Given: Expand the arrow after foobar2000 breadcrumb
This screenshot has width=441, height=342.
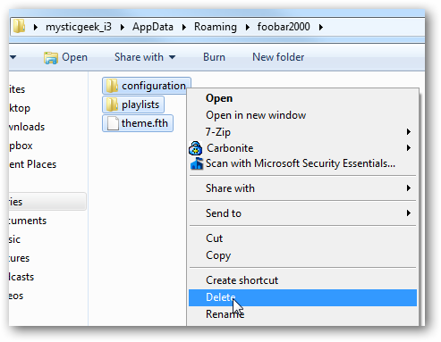Looking at the screenshot, I should (x=321, y=27).
